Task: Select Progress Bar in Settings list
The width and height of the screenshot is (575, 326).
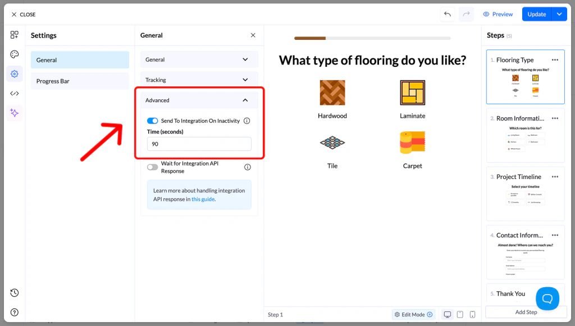Action: click(80, 81)
